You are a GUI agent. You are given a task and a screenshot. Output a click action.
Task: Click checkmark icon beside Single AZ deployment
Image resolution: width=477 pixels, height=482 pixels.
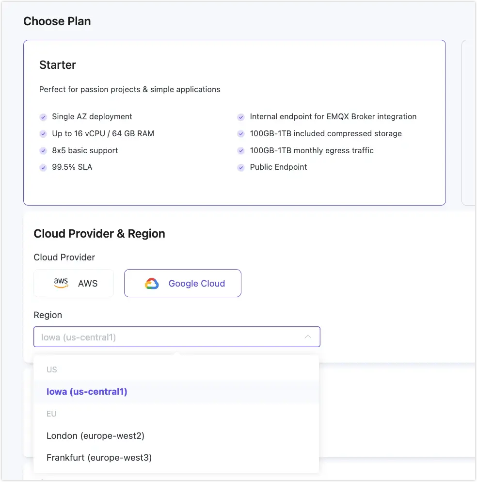point(43,117)
